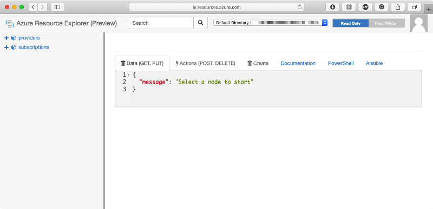
Task: Click the Azure Resource Explorer (Preview) title
Action: tap(67, 23)
